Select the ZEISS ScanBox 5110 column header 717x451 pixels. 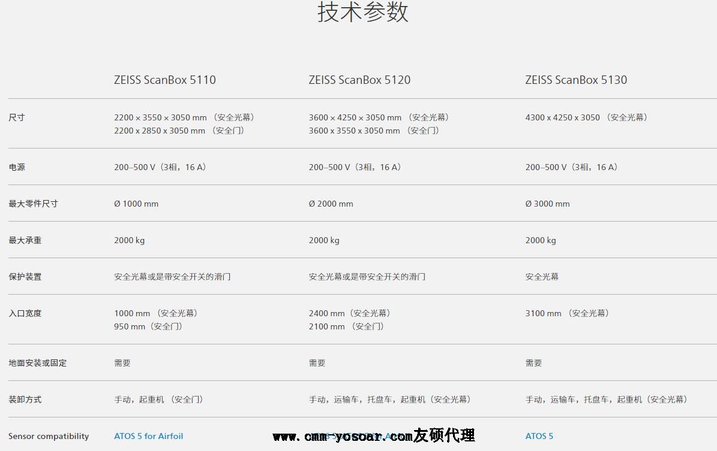(164, 80)
